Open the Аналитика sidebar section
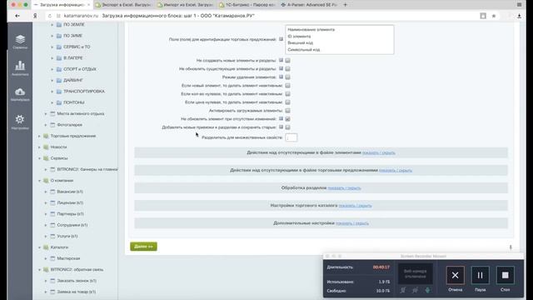This screenshot has width=533, height=300. (20, 67)
